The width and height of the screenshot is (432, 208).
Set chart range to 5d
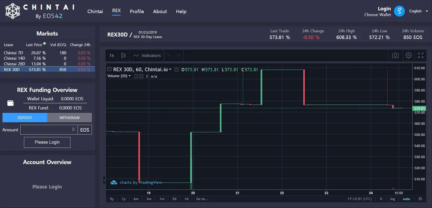point(174,199)
